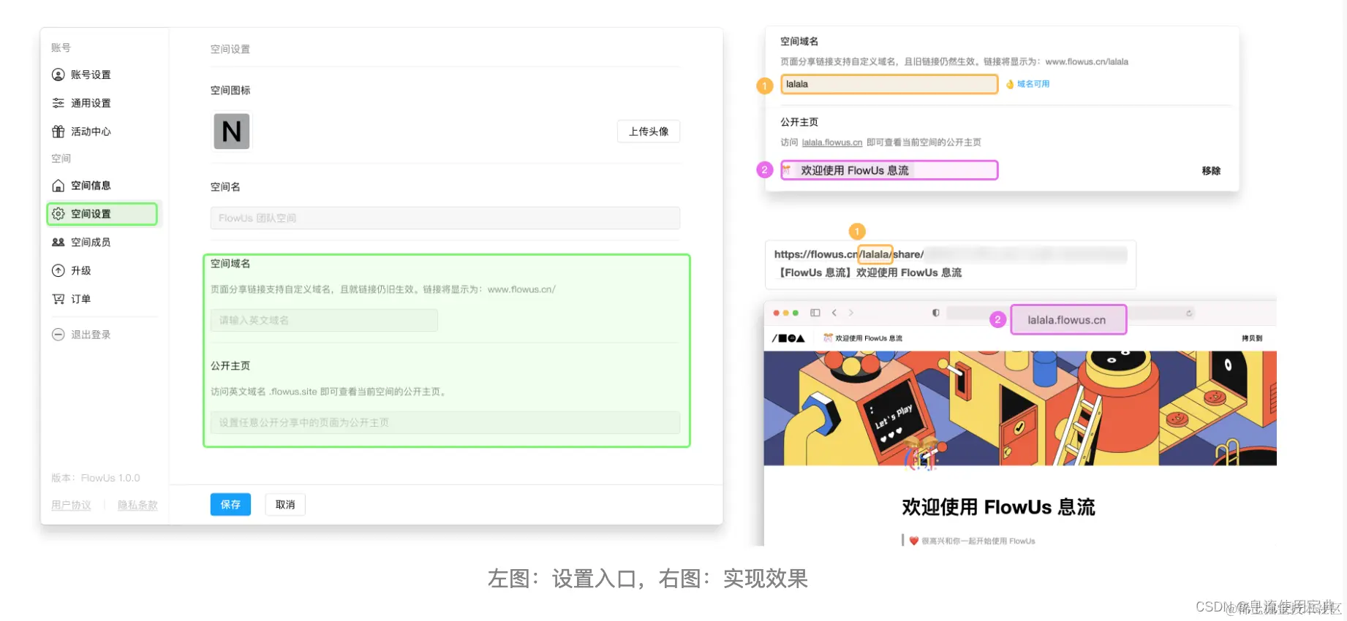This screenshot has width=1347, height=621.
Task: Click the lalala domain input field
Action: [889, 84]
